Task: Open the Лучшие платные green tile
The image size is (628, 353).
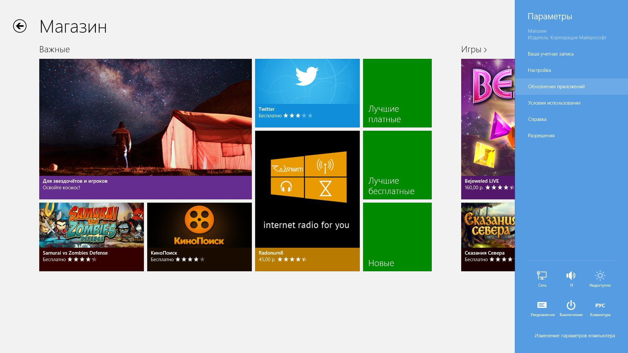Action: coord(397,93)
